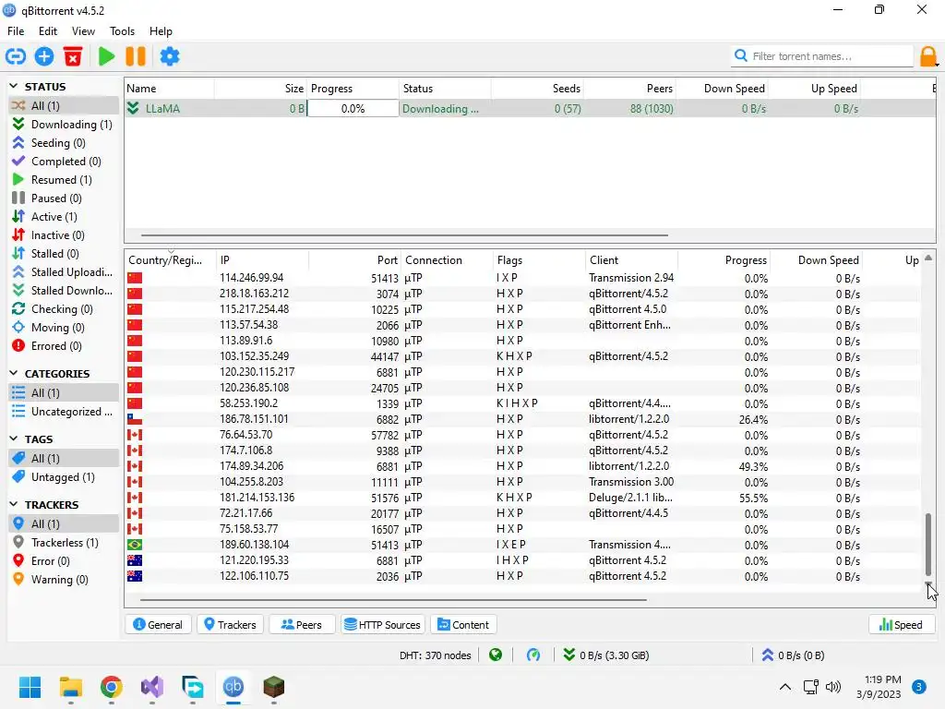Toggle alternative speed limits icon

(x=533, y=655)
